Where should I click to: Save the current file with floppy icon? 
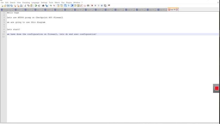point(8,6)
